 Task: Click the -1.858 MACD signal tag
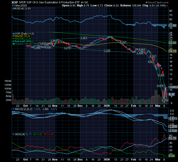click(173, 127)
